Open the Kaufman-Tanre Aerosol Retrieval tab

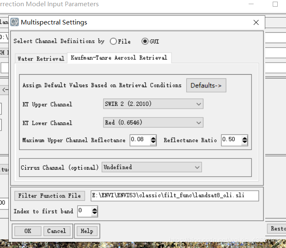[119, 58]
